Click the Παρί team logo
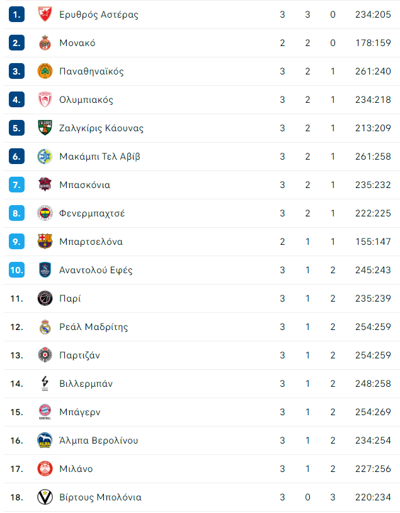The image size is (400, 513). click(x=44, y=298)
